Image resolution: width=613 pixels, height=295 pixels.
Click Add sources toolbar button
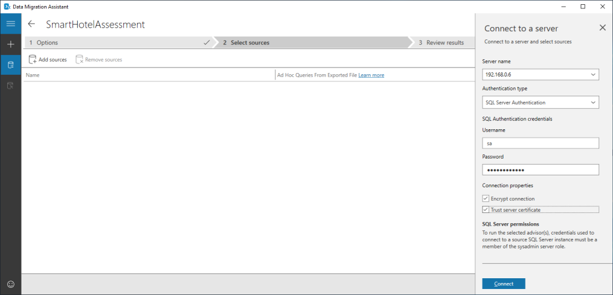coord(48,60)
